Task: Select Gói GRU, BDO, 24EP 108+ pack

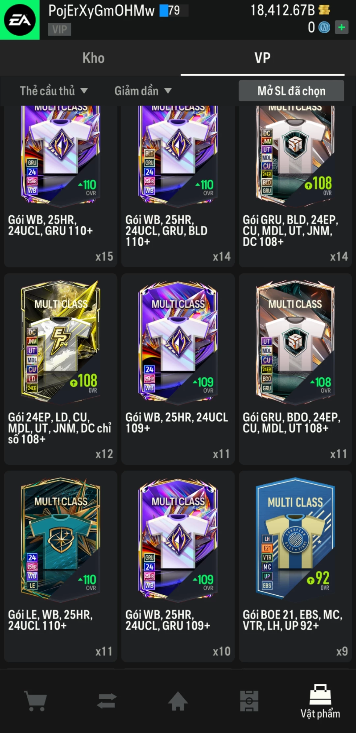Action: tap(295, 369)
